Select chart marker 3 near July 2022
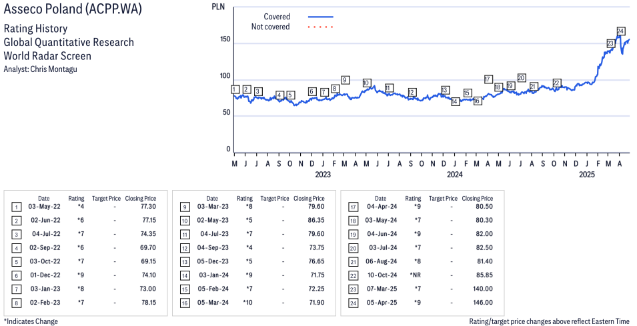 click(257, 92)
